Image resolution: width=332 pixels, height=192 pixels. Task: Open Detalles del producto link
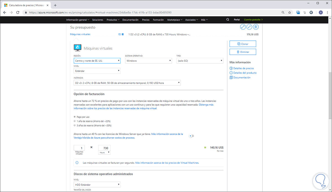click(x=245, y=73)
